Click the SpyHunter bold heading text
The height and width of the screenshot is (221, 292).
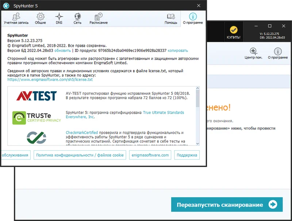[18, 35]
